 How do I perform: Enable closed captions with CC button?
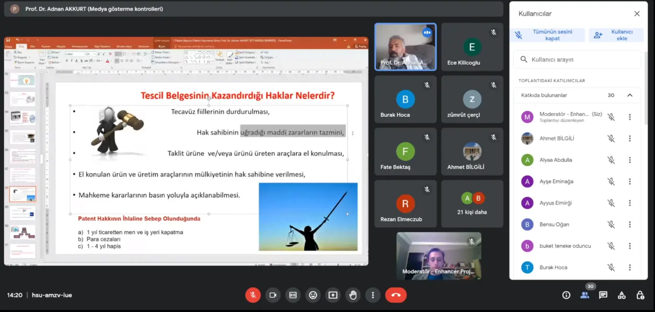(293, 295)
